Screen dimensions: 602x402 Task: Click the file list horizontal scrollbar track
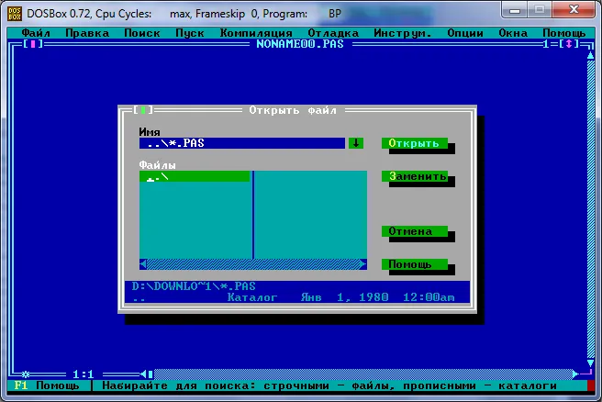[253, 264]
